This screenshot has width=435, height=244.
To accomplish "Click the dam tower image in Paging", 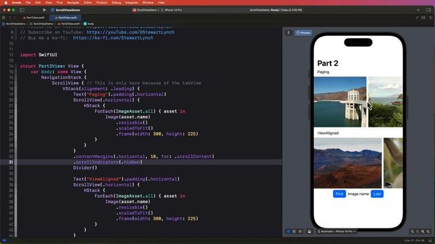I will point(340,102).
